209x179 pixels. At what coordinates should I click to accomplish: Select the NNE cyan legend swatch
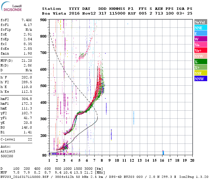[201, 27]
